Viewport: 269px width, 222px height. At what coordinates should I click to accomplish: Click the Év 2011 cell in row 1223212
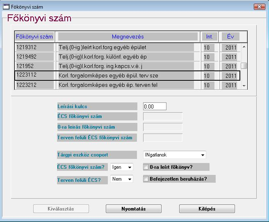tap(229, 85)
